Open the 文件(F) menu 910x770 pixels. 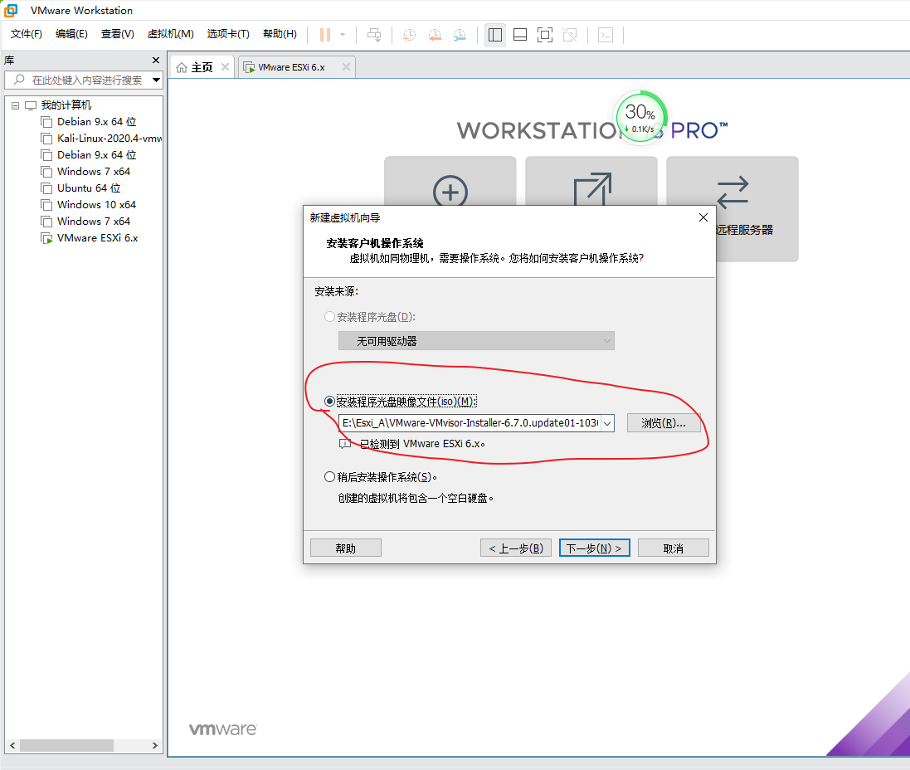26,34
